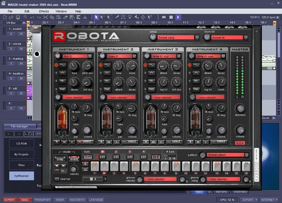Click the My Projects button
Screen dimensions: 282x203
coord(22,154)
